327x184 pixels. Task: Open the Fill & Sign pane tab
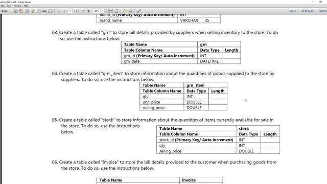point(307,11)
